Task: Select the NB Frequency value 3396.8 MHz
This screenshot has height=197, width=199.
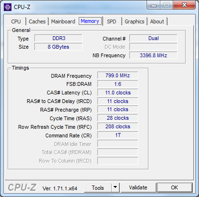Action: click(x=153, y=55)
